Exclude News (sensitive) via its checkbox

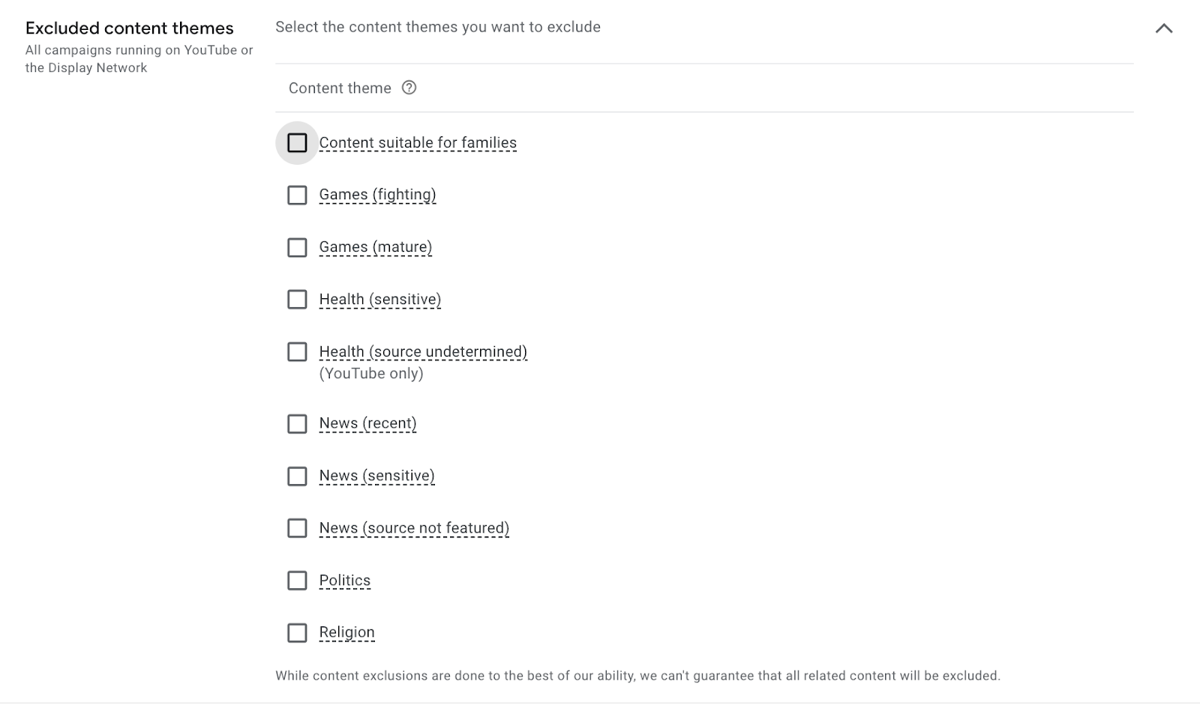(297, 476)
